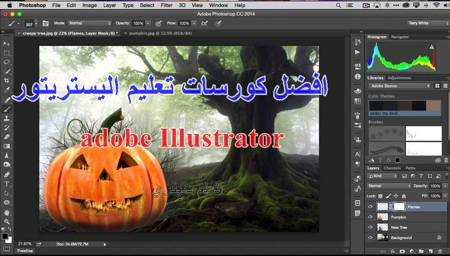Screen dimensions: 450x256
Task: Open the Timeline panel tab
Action: [25, 251]
